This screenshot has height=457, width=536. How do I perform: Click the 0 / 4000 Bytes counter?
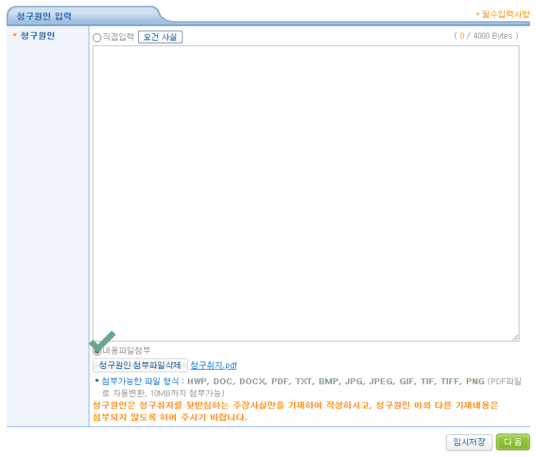pyautogui.click(x=486, y=36)
